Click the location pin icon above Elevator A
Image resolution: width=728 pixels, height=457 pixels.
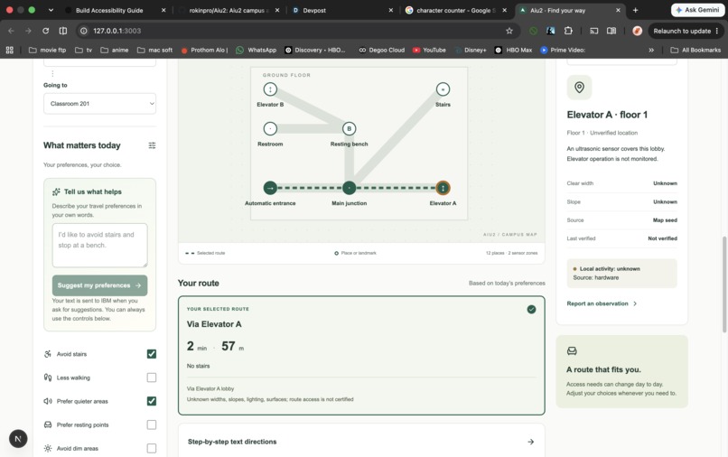click(x=579, y=87)
